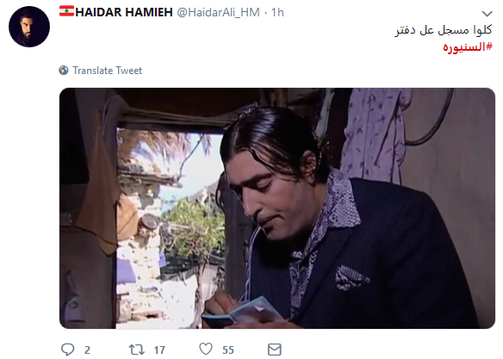Click the Translate Tweet link
This screenshot has width=503, height=359.
pos(107,71)
